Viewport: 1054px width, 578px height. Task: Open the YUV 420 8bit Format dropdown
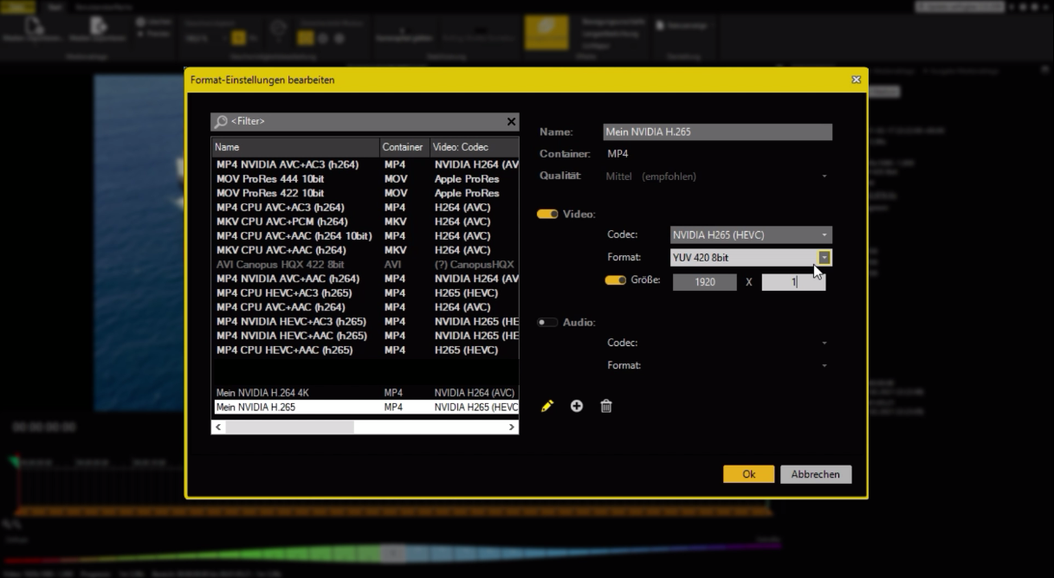pos(824,257)
